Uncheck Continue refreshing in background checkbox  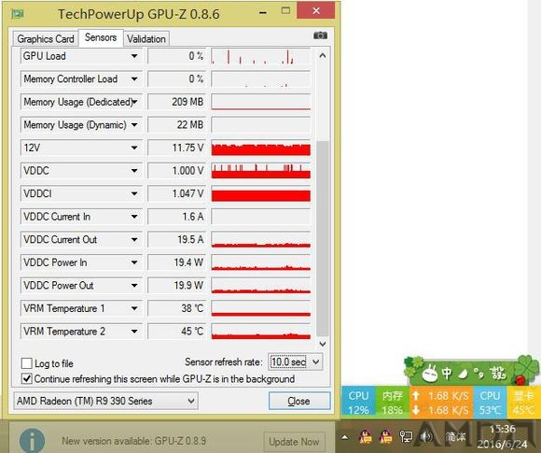pyautogui.click(x=27, y=378)
